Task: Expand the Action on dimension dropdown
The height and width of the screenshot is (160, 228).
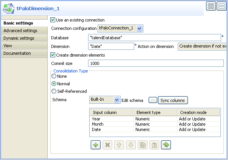Action: click(202, 46)
